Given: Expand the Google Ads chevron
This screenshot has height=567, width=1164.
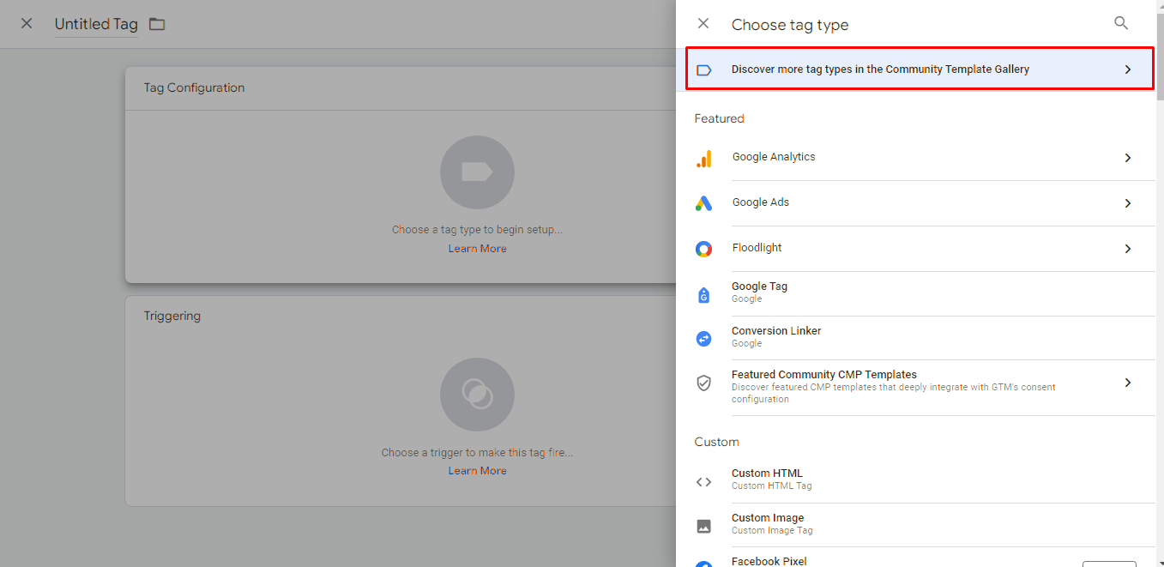Looking at the screenshot, I should [1128, 203].
